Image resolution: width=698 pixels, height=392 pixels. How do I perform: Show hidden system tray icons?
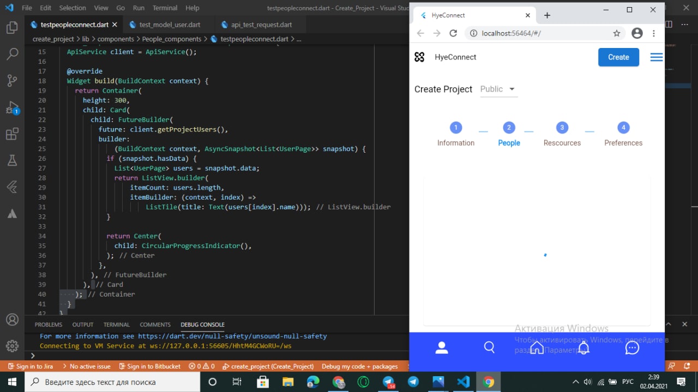(x=575, y=382)
